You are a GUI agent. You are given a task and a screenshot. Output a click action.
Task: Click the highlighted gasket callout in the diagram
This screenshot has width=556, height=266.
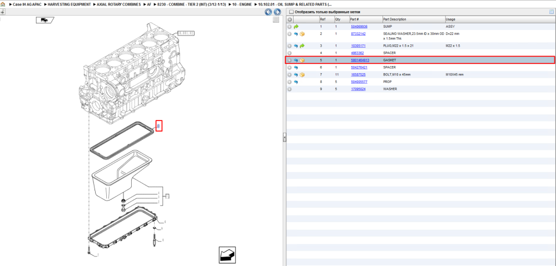coord(159,126)
